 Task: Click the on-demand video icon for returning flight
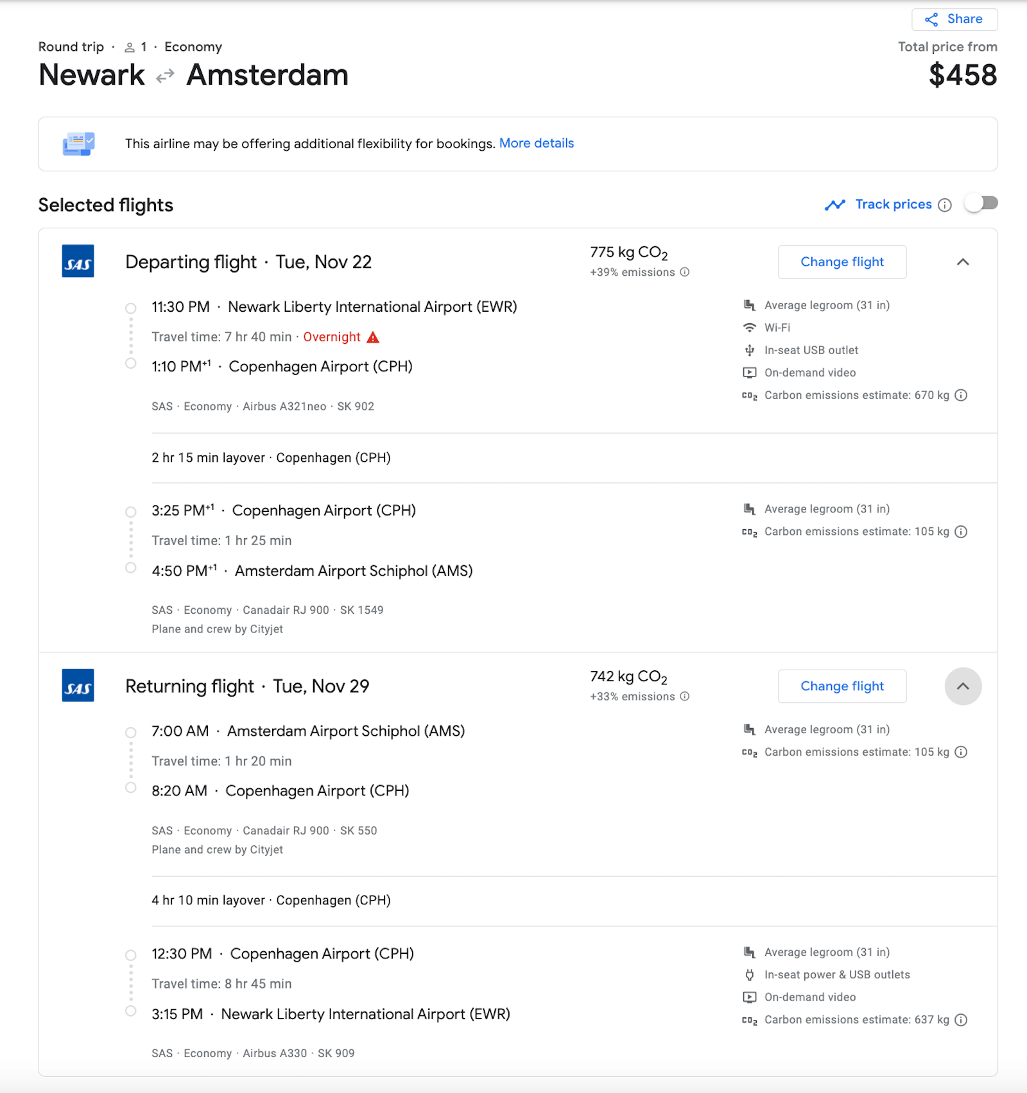pyautogui.click(x=748, y=997)
